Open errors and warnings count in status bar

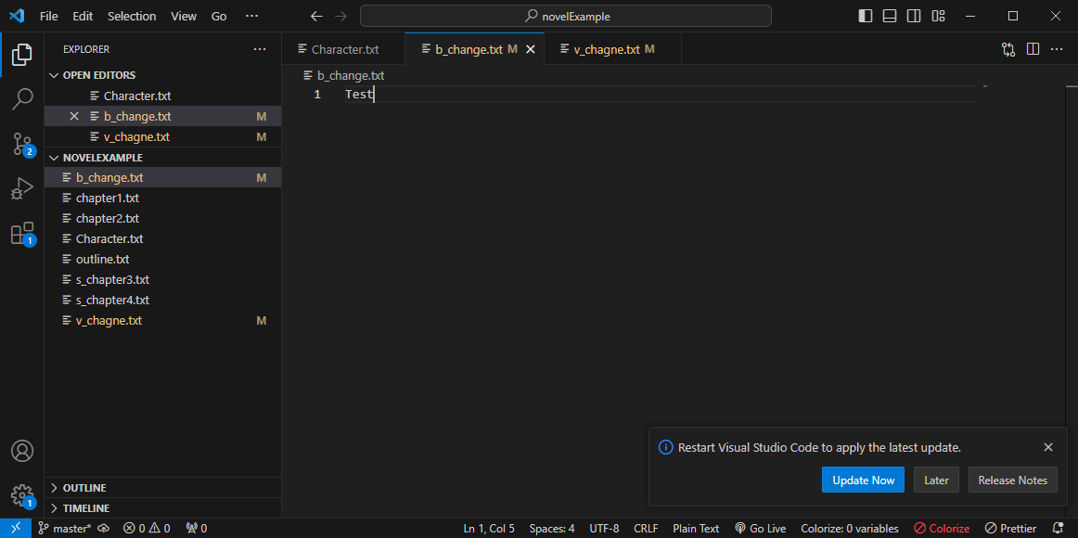click(x=147, y=529)
